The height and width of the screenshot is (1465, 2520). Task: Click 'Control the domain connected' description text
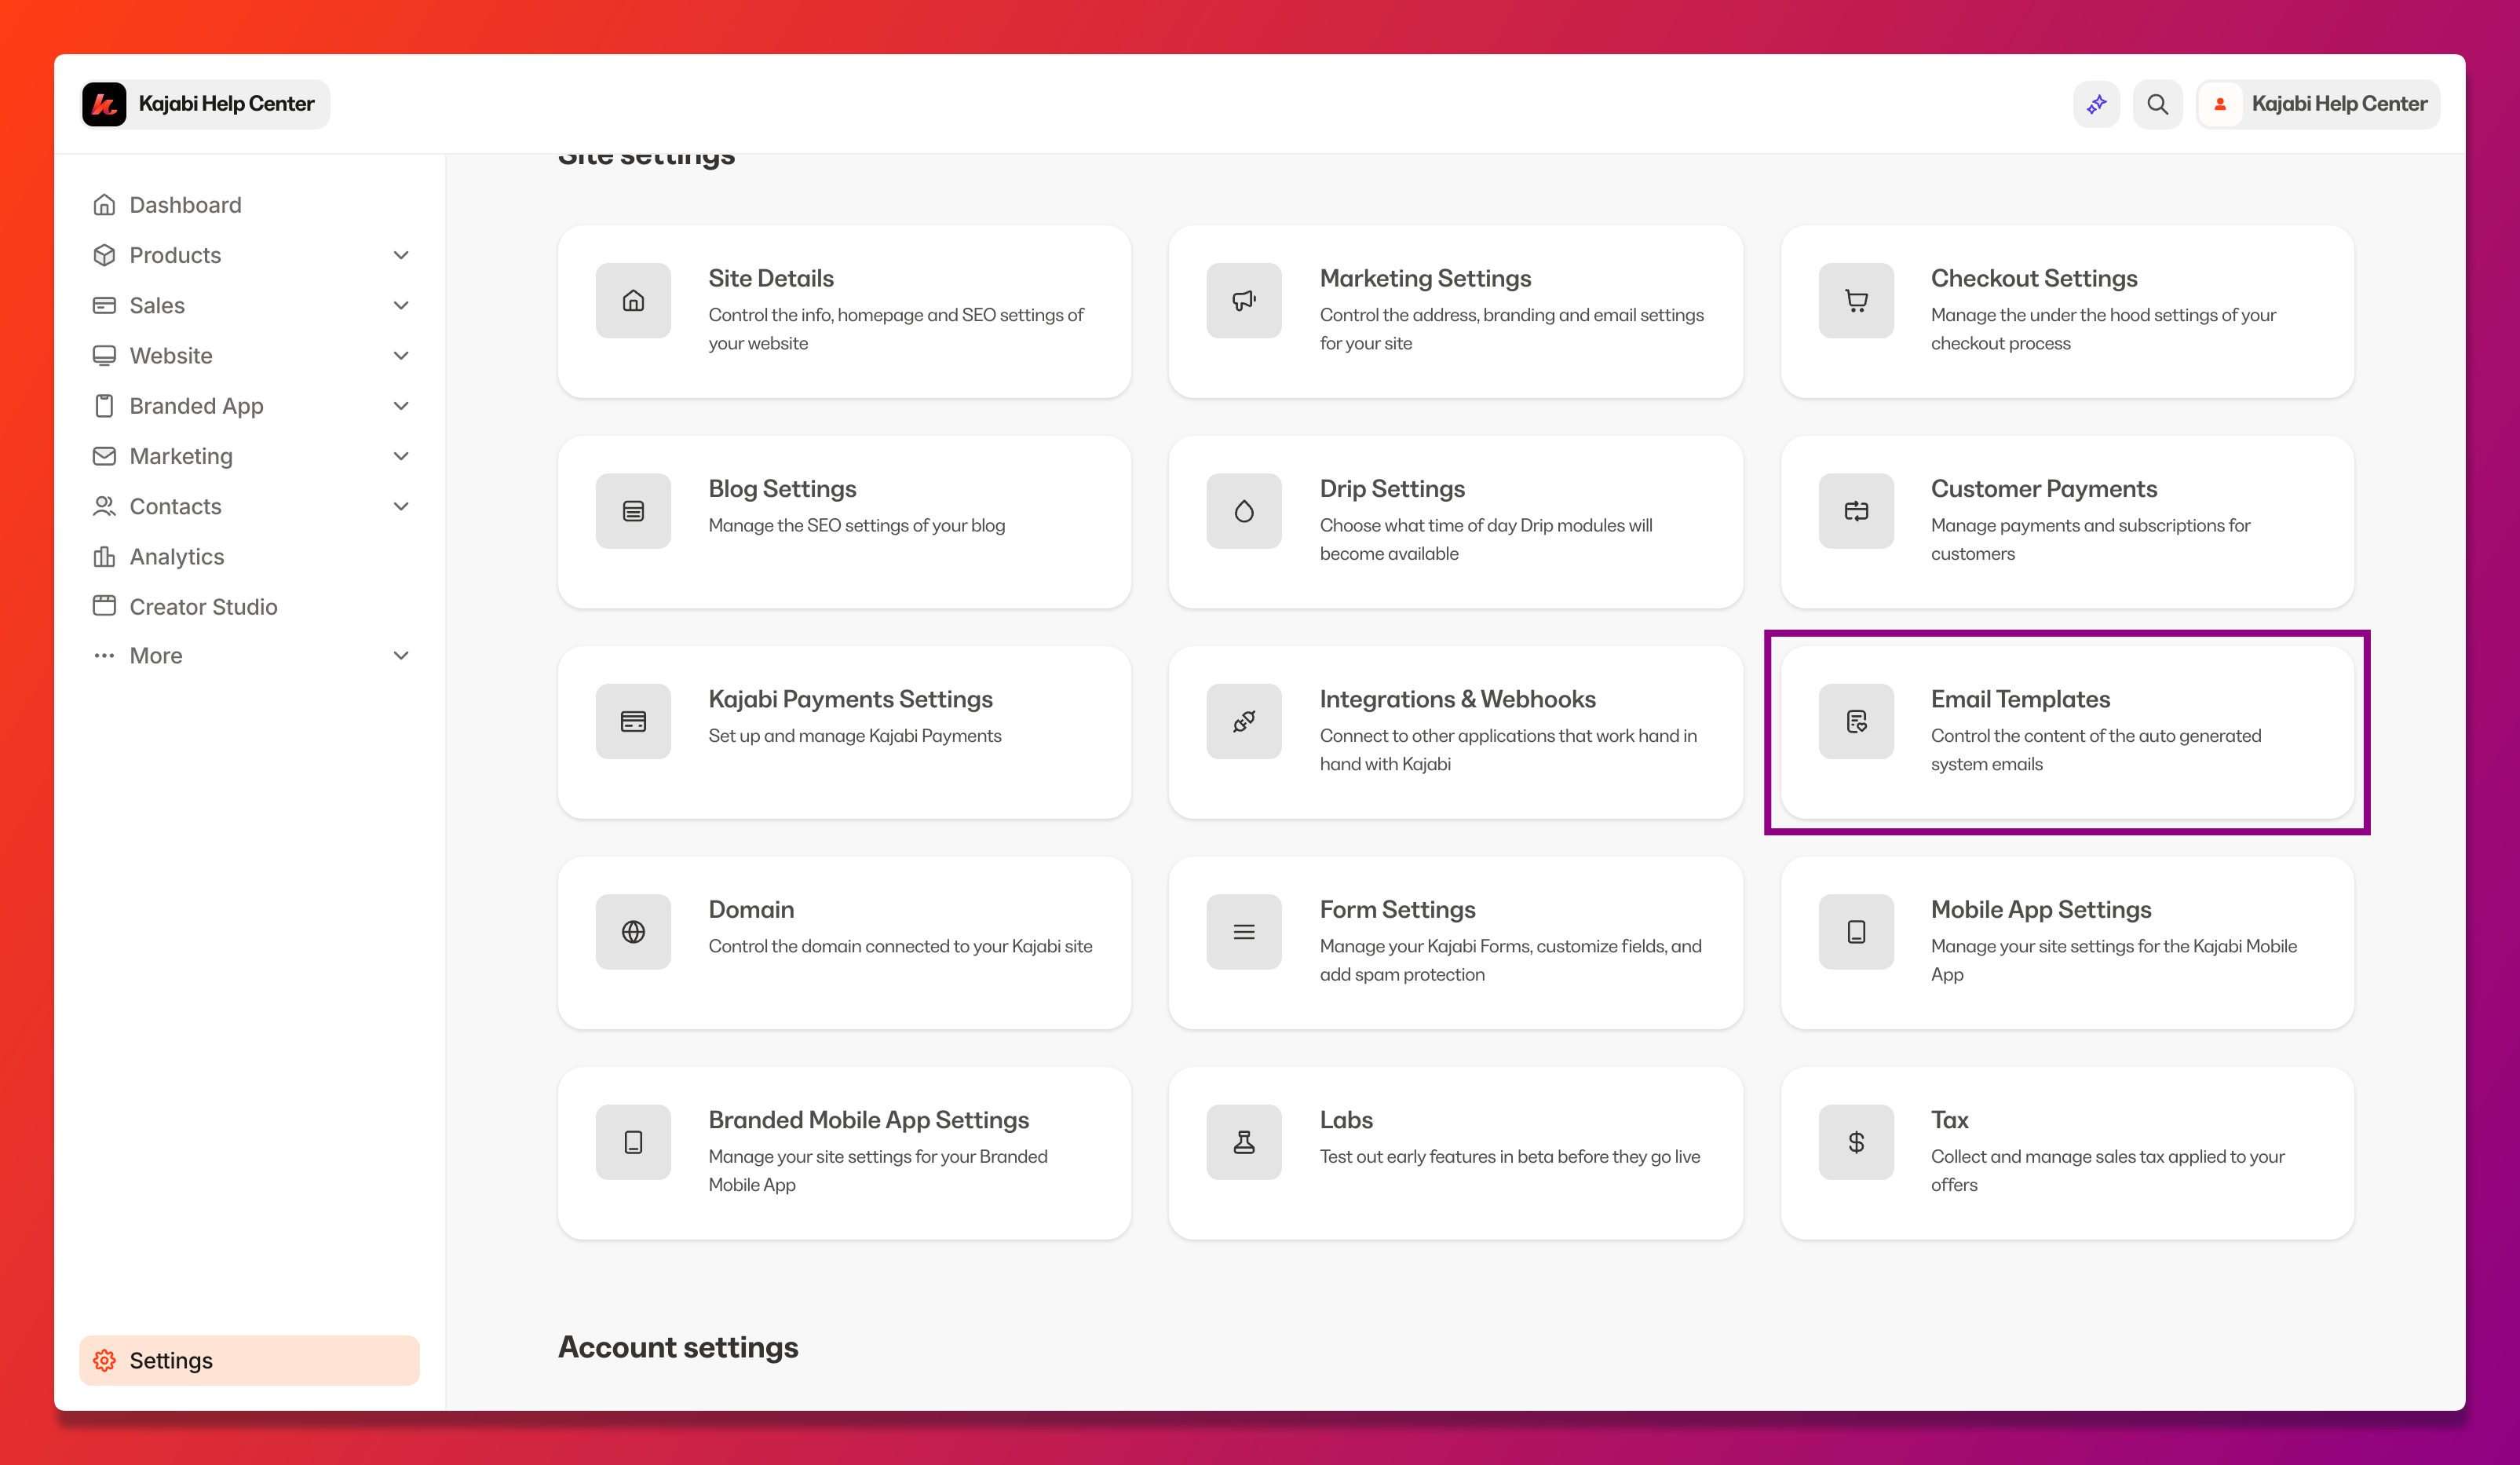(x=900, y=946)
